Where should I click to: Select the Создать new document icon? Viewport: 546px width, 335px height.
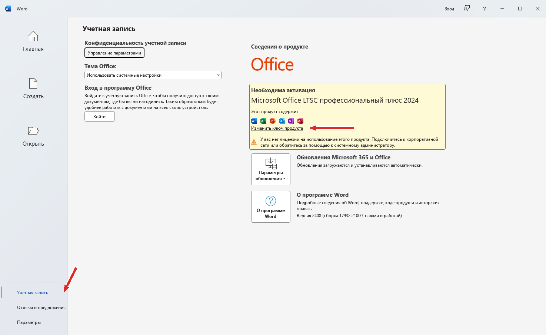33,83
